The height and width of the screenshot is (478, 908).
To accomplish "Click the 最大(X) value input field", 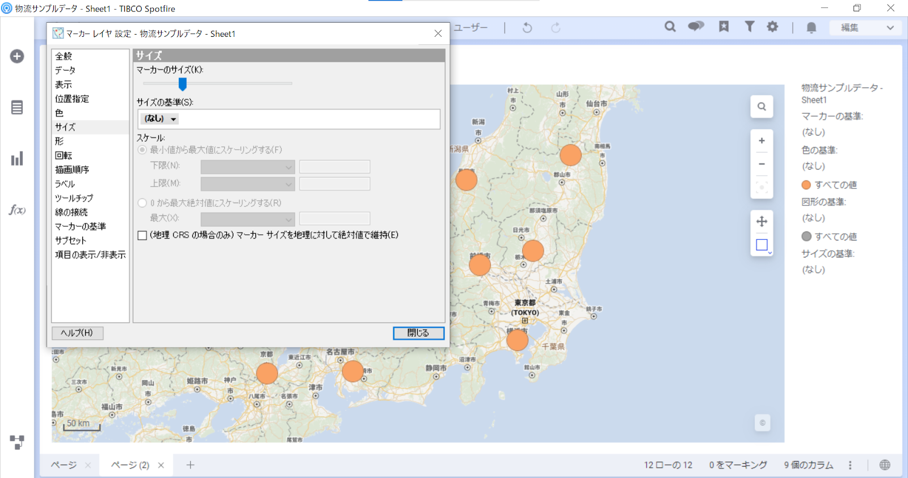I will click(335, 219).
